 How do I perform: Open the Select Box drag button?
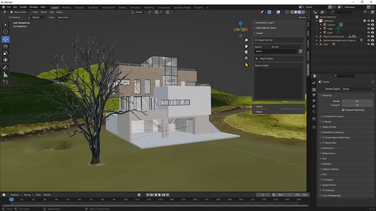(x=63, y=18)
